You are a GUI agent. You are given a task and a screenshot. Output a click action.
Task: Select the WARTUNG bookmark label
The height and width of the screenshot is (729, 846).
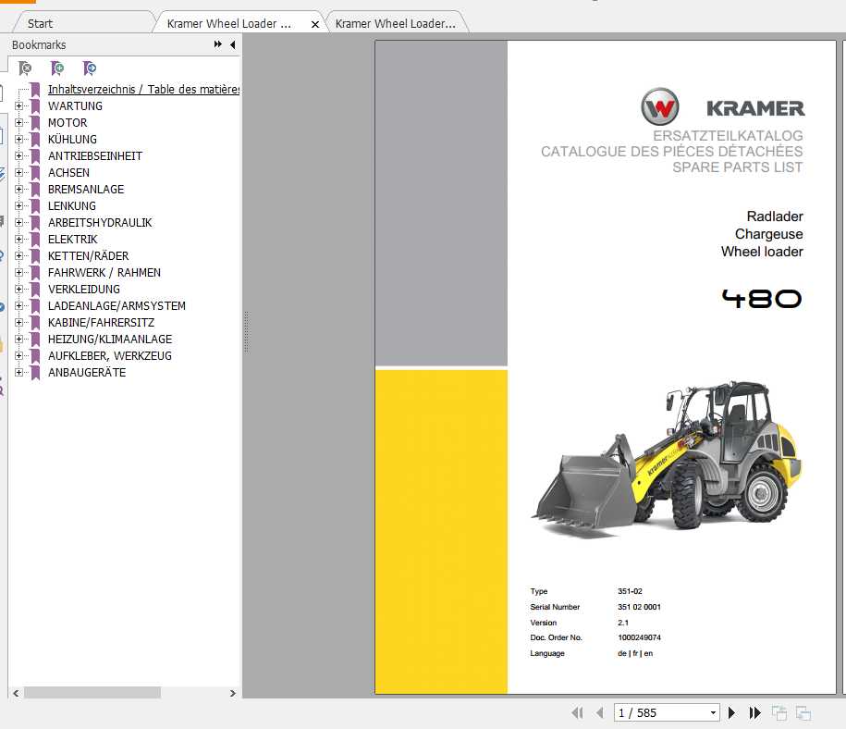pyautogui.click(x=75, y=105)
